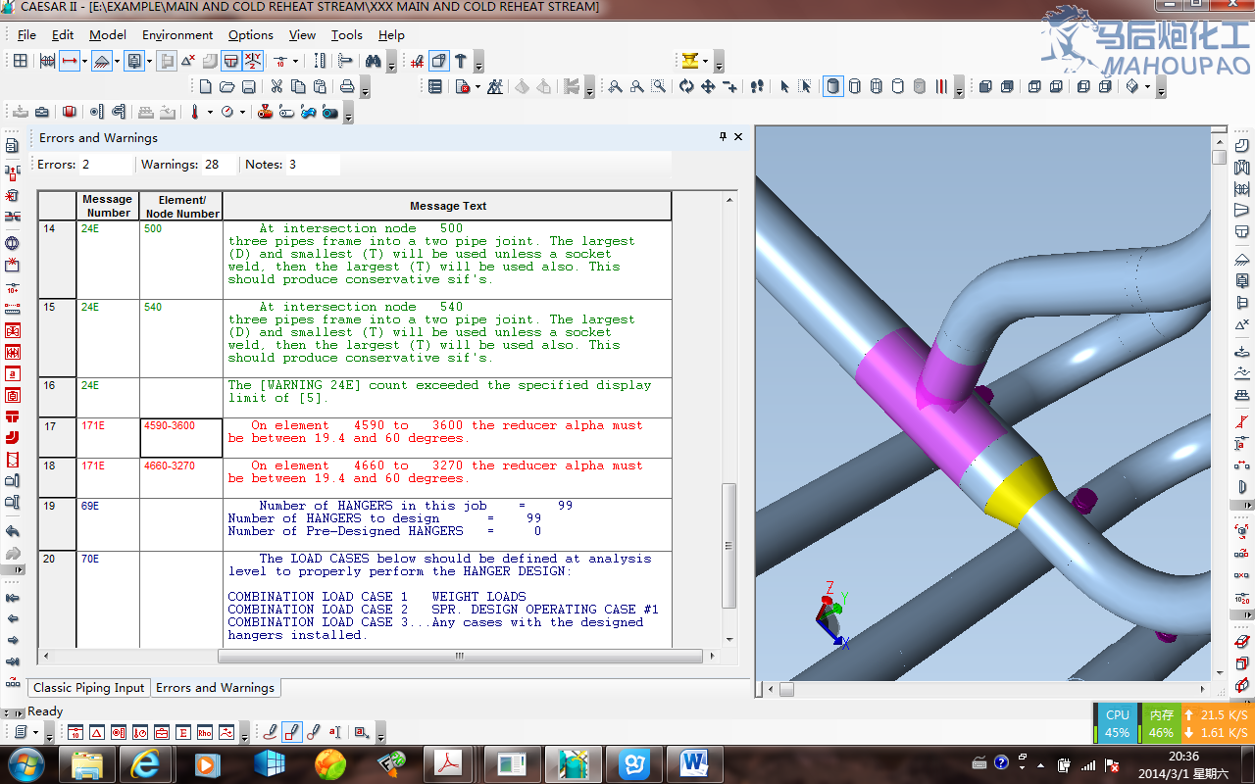Click the hammer icon in the top toolbar

pyautogui.click(x=460, y=61)
